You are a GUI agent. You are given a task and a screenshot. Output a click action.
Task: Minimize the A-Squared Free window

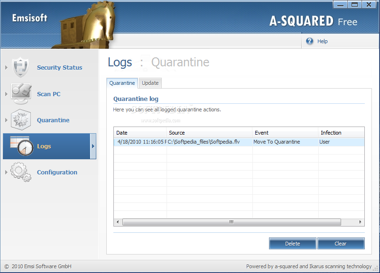[x=340, y=4]
